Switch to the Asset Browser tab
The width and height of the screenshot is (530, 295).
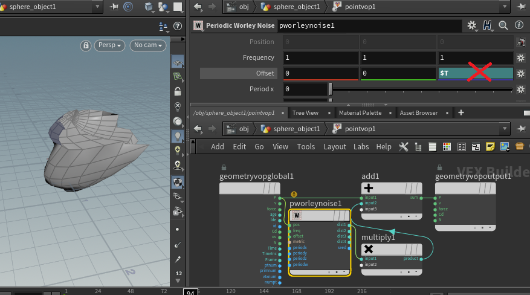pos(418,113)
